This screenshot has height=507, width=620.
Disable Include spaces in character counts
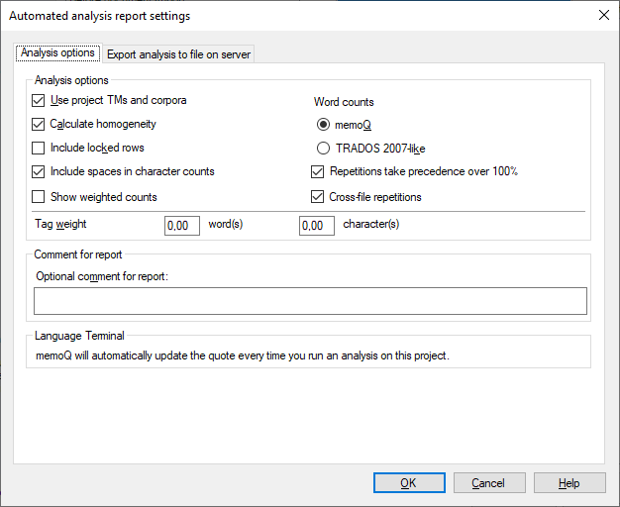click(x=39, y=172)
